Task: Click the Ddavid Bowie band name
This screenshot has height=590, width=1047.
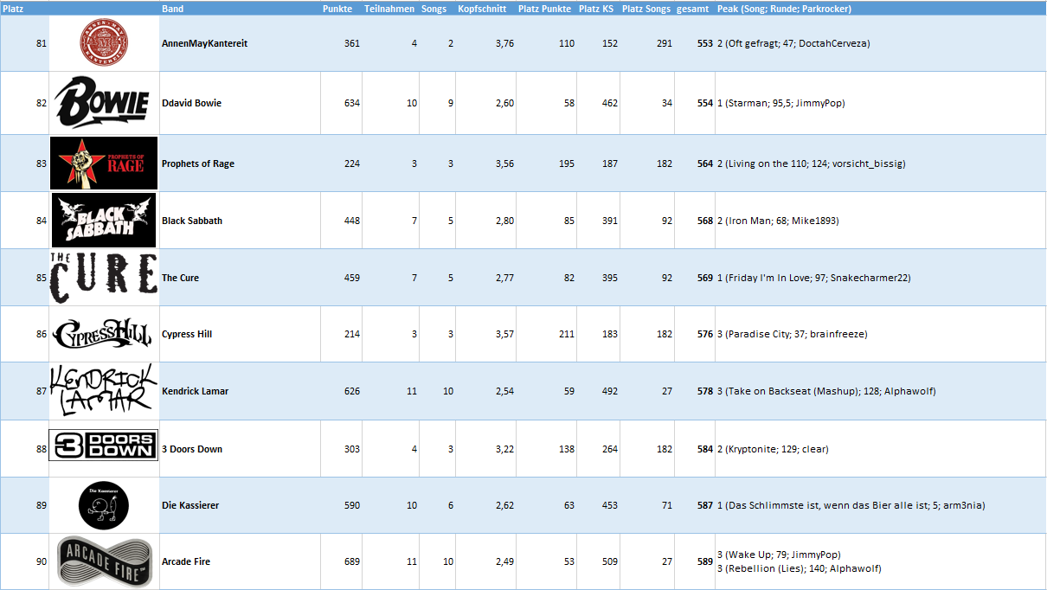Action: tap(191, 103)
